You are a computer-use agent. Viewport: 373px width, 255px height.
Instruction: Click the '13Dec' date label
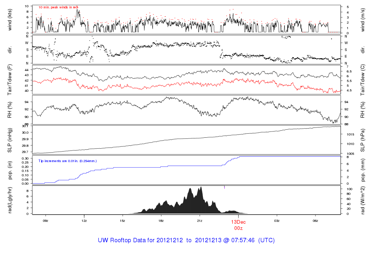(x=238, y=222)
